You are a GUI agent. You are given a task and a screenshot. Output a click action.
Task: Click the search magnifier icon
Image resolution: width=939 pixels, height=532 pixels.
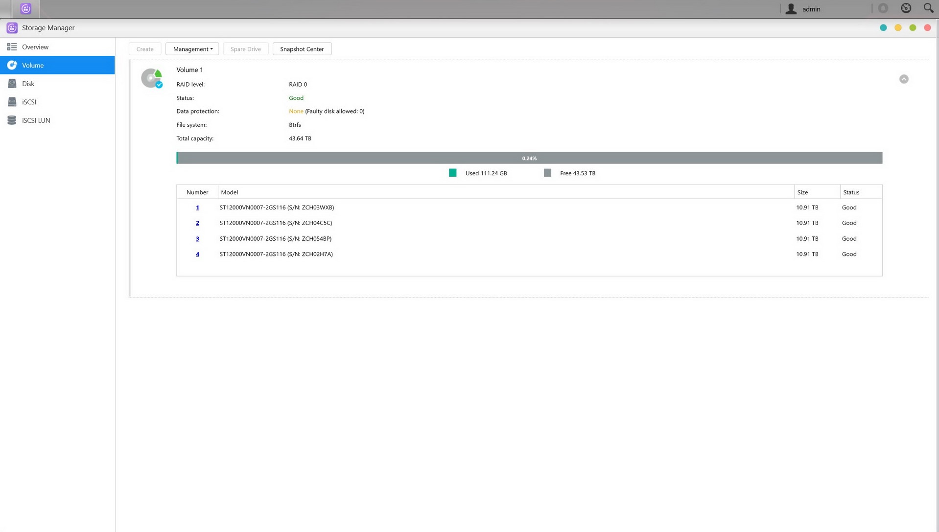coord(928,8)
